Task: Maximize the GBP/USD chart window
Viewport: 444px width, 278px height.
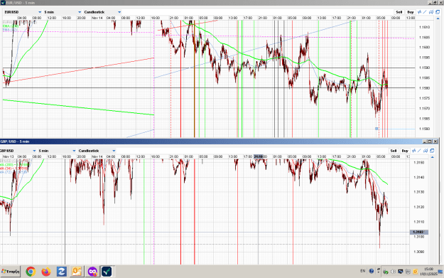Action: click(430, 141)
